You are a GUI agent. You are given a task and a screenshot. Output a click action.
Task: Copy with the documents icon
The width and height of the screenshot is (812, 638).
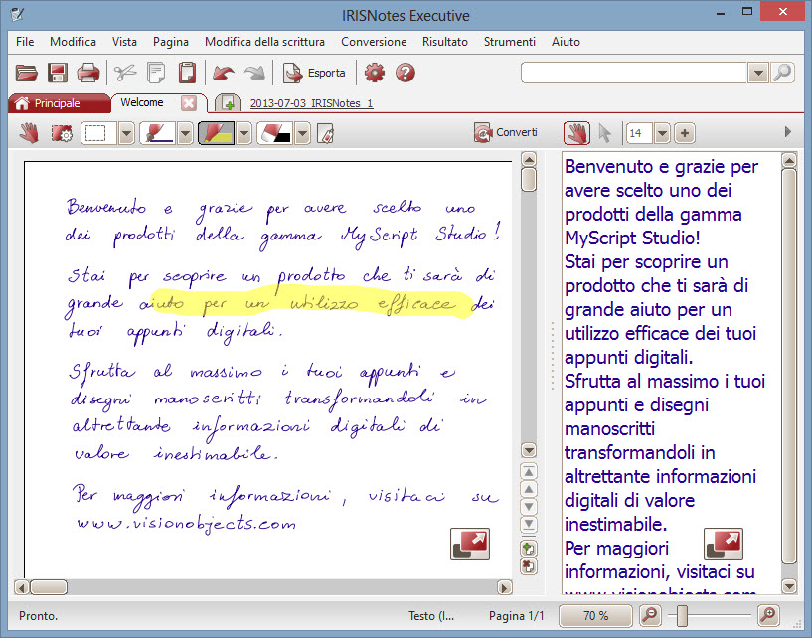[156, 73]
